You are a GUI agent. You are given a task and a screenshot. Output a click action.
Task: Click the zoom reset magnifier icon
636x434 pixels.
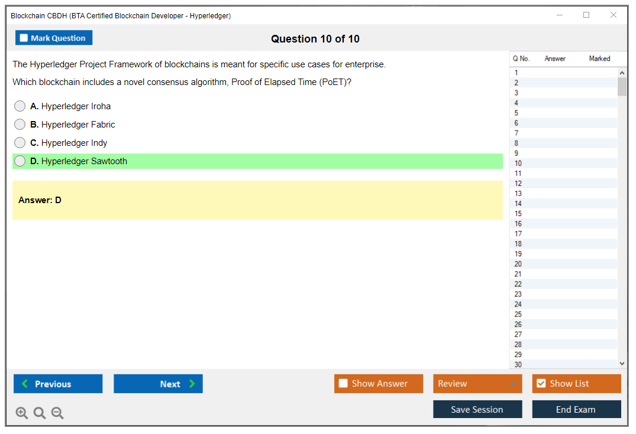[x=40, y=413]
